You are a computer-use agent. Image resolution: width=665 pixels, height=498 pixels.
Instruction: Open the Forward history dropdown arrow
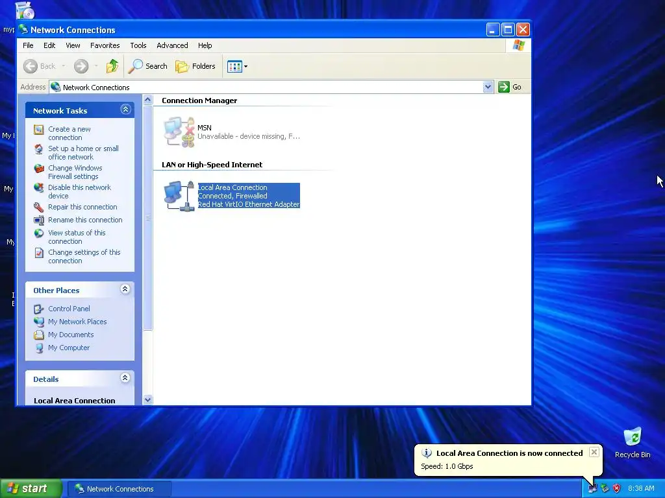click(x=96, y=66)
